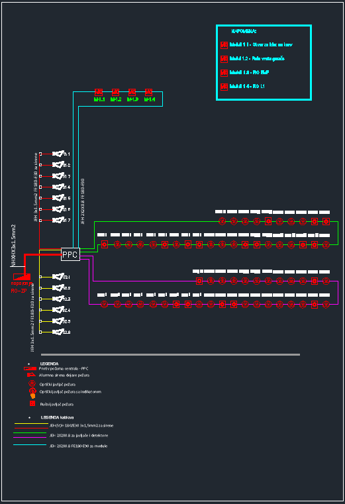Click the S1.2 alarm siren symbol

pos(58,165)
